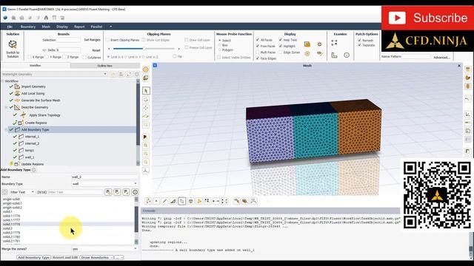Image resolution: width=474 pixels, height=266 pixels.
Task: Click the Add Boundary Type button
Action: pos(33,258)
